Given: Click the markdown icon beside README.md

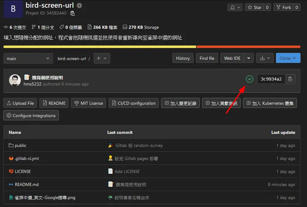Looking at the screenshot, I should pos(11,184).
